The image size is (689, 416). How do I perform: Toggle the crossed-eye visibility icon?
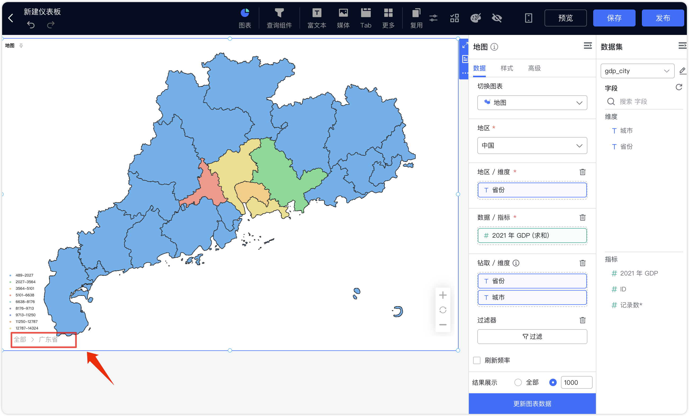click(497, 18)
